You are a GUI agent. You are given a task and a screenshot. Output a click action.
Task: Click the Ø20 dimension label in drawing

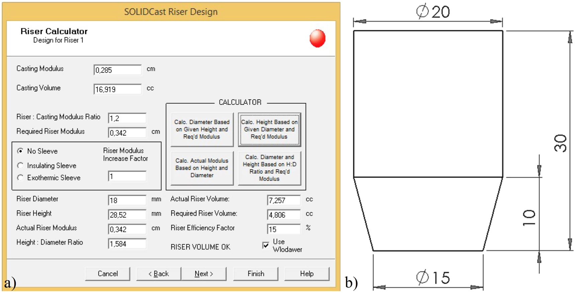(433, 12)
